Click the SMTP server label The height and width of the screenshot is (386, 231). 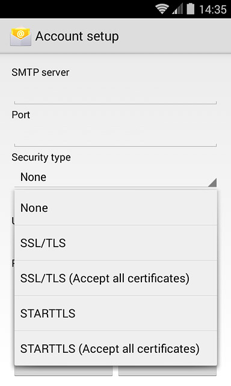pos(40,72)
